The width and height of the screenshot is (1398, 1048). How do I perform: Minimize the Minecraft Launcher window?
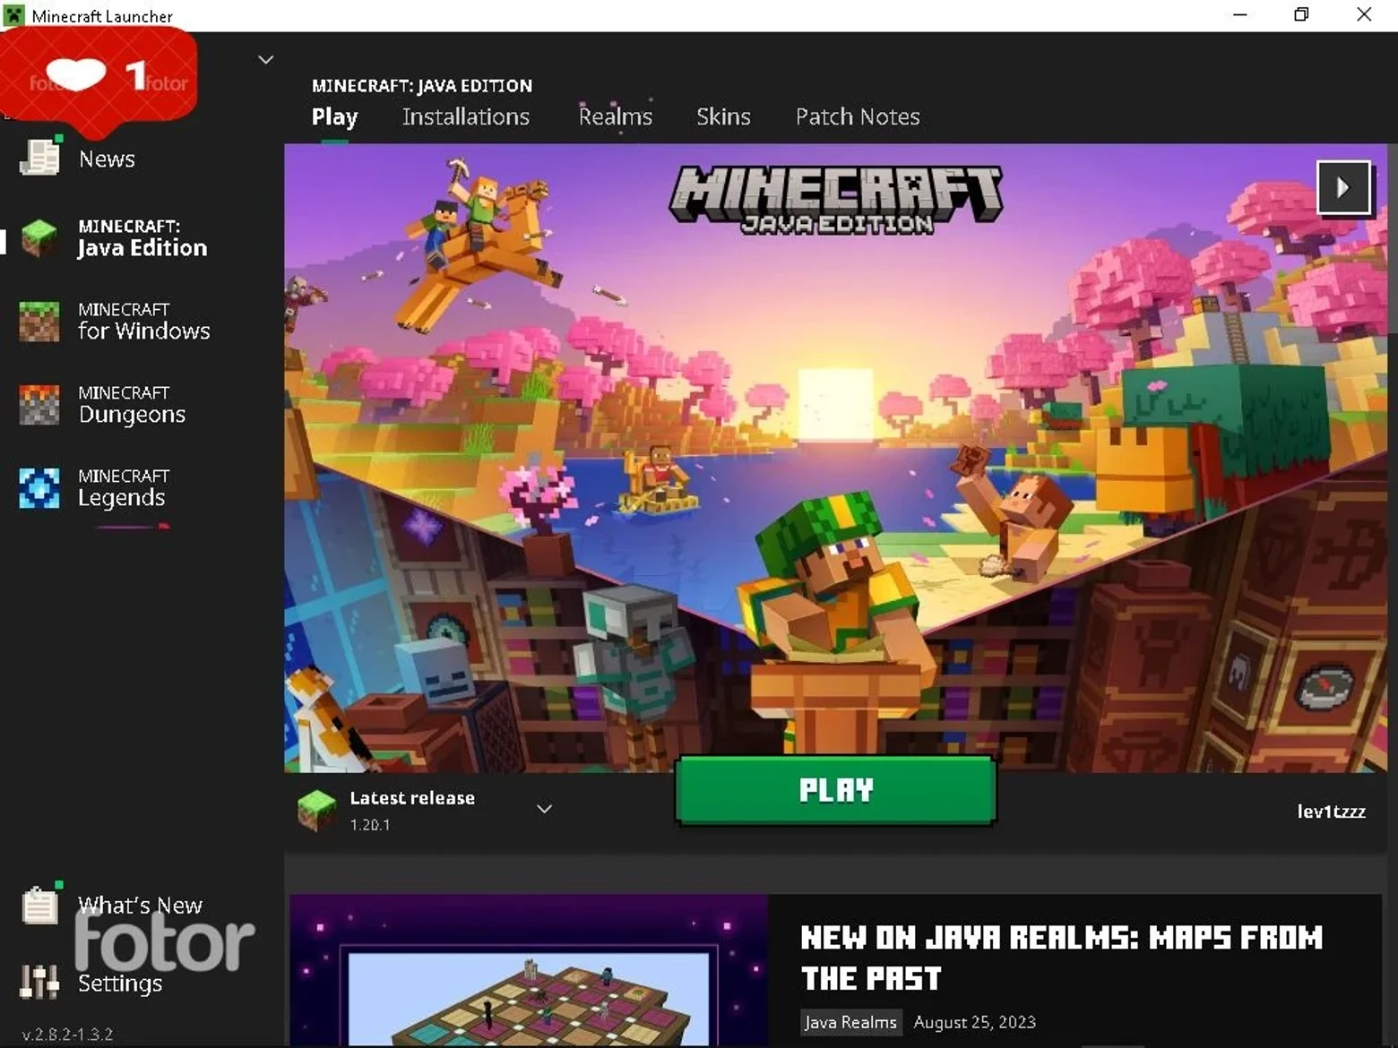1240,15
